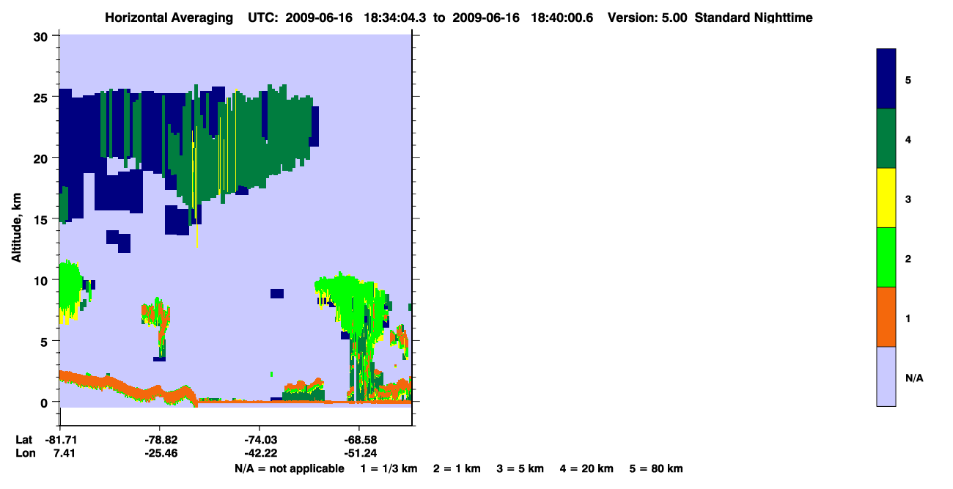
Task: Click the 'Standard Nighttime' text
Action: 753,18
